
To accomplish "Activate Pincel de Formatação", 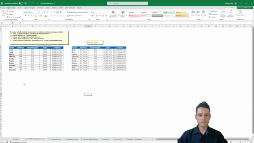I will pos(14,17).
